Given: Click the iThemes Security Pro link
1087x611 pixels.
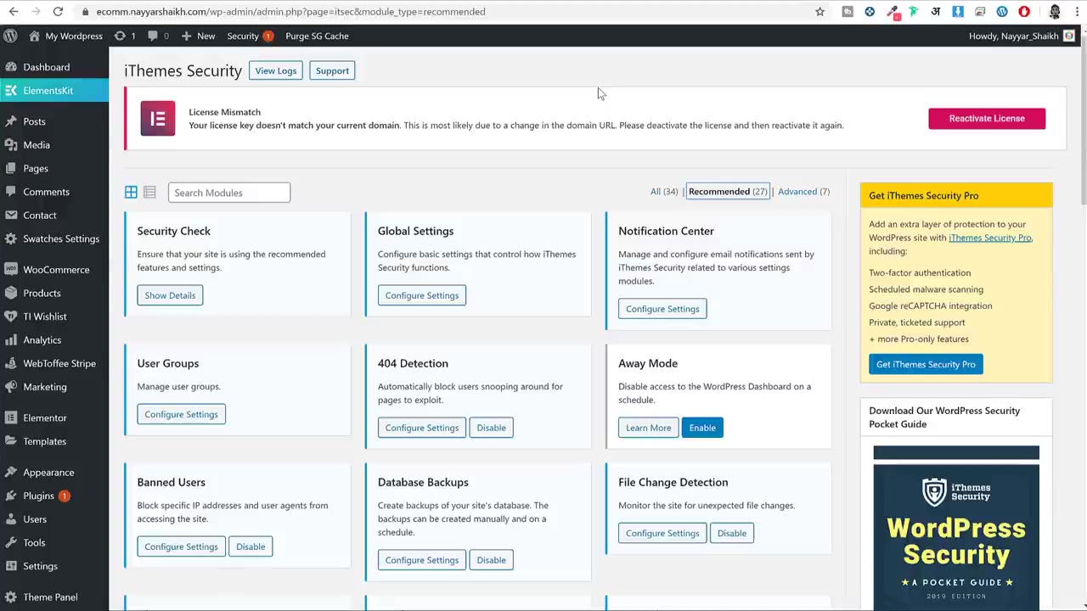Looking at the screenshot, I should tap(989, 238).
